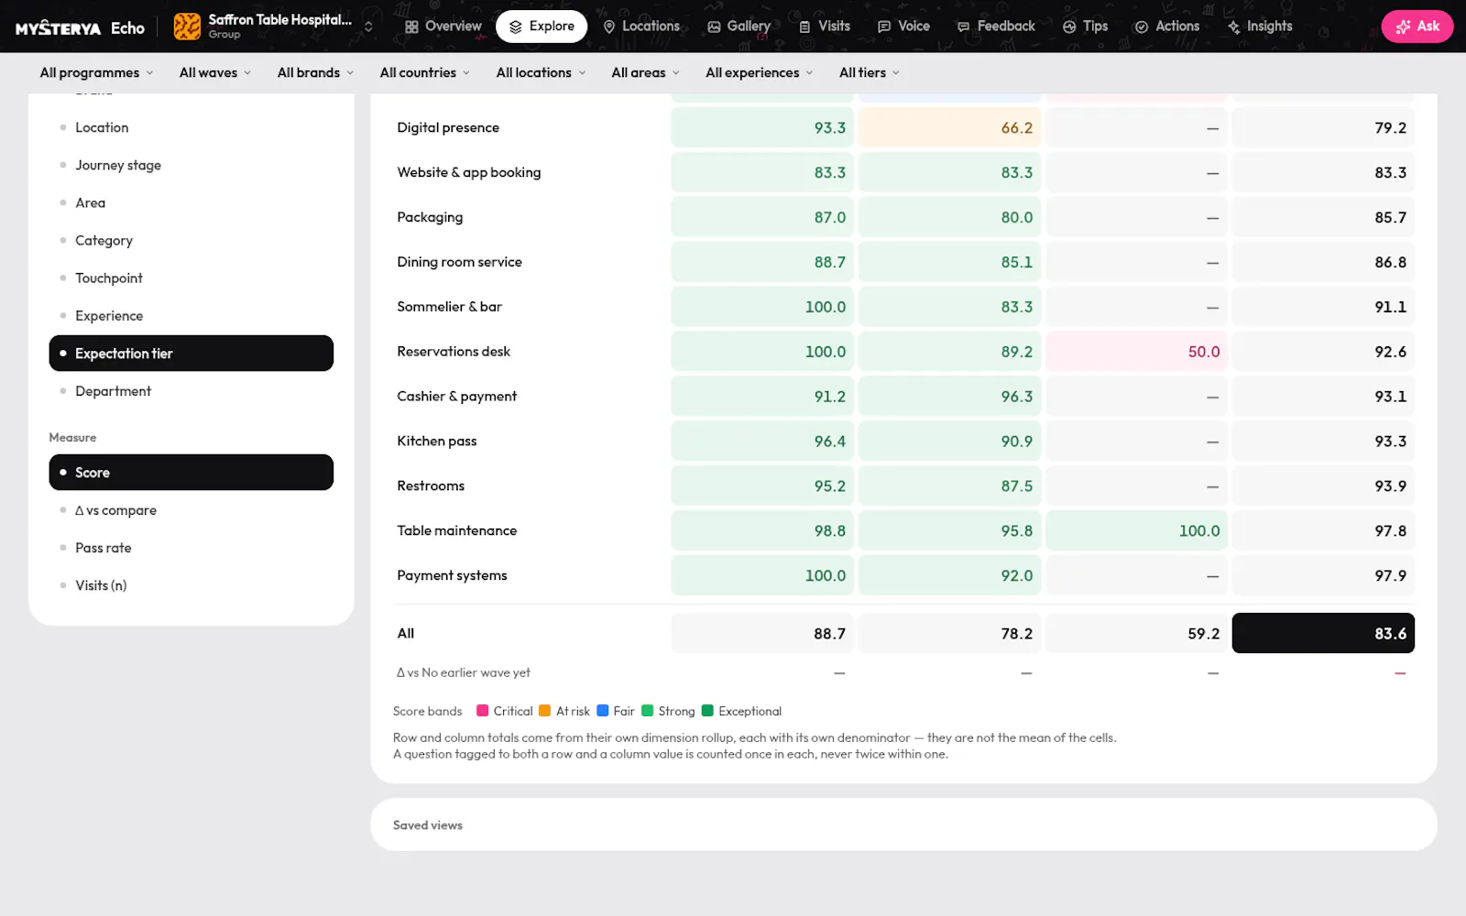
Task: Click the sparkle icon in Ask button
Action: coord(1403,27)
